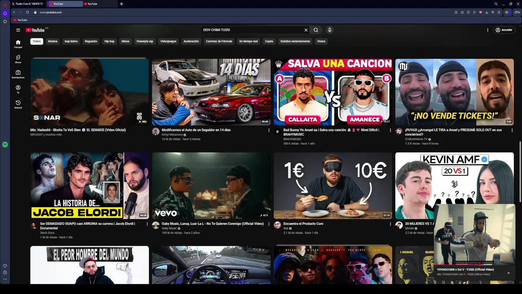The image size is (522, 294).
Task: Open Historial in the YouTube sidebar
Action: tap(18, 105)
